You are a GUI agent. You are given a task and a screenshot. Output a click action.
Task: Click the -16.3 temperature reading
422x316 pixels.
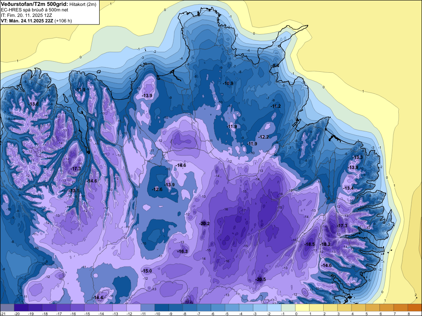pos(182,251)
